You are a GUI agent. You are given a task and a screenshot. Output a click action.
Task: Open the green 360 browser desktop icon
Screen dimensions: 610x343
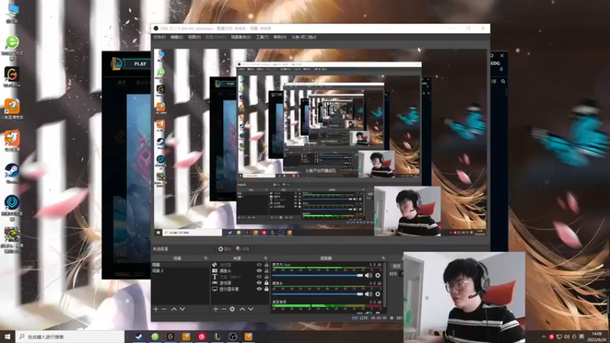[x=12, y=47]
